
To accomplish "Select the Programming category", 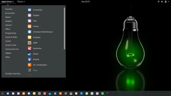I will point(11,33).
